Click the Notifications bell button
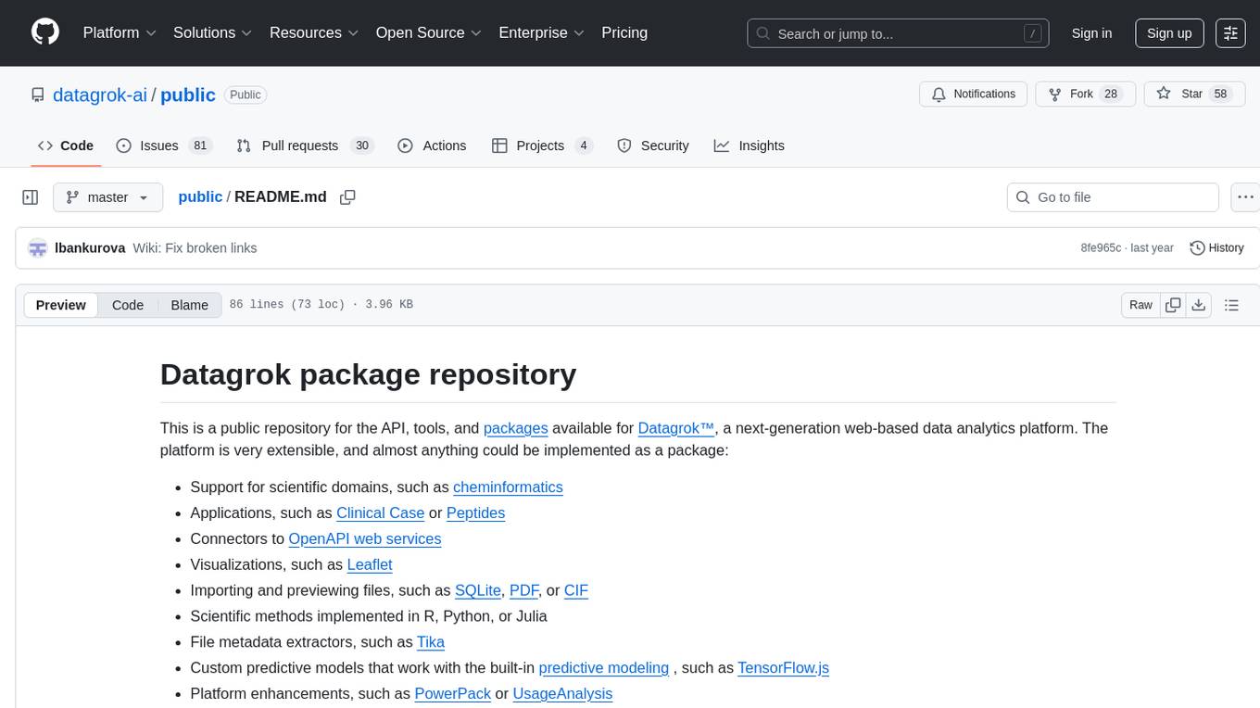This screenshot has width=1260, height=708. (x=973, y=95)
